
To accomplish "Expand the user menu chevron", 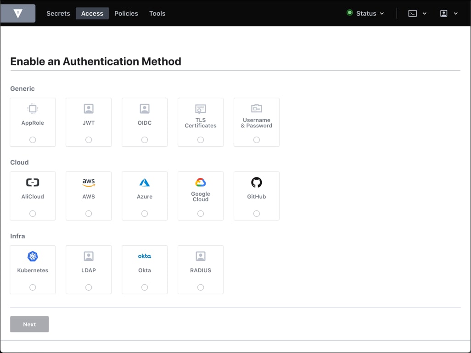I will (456, 13).
